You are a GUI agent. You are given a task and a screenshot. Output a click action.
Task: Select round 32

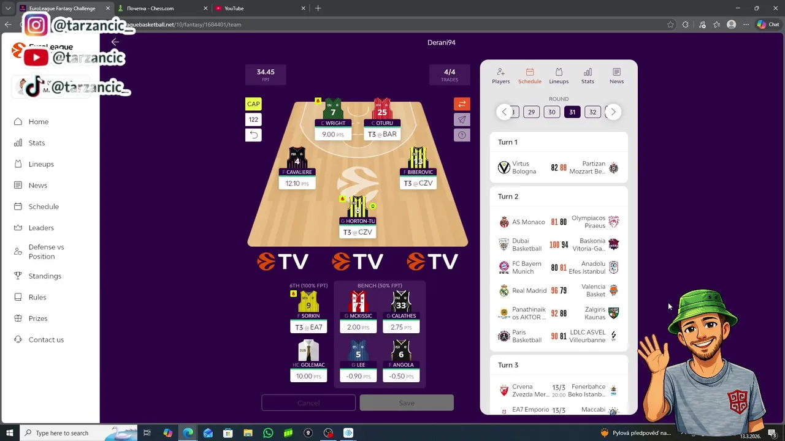[592, 112]
